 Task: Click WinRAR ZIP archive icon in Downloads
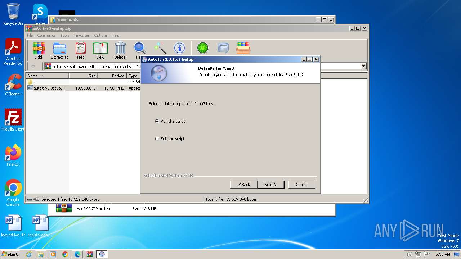point(64,208)
